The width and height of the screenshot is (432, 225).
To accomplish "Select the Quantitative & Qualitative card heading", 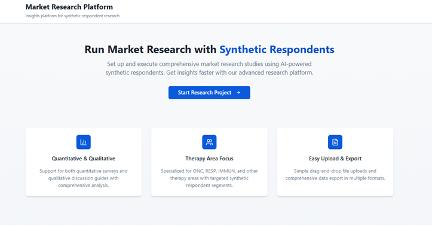I will click(84, 159).
